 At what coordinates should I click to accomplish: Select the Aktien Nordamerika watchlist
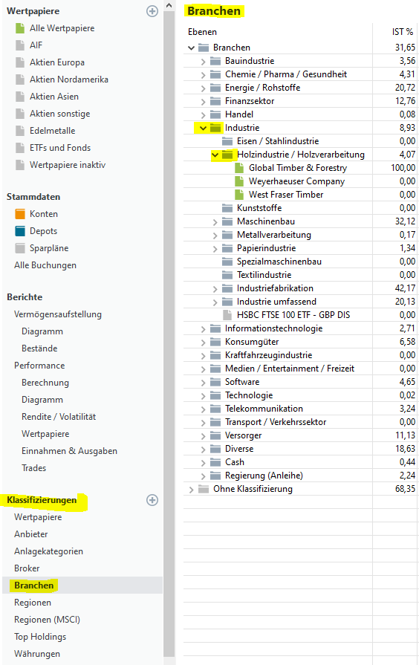pos(68,80)
